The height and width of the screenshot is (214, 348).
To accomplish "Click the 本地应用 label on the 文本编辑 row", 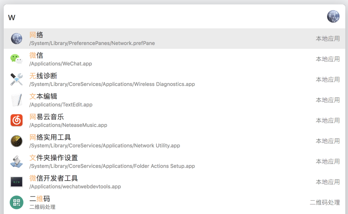I will 328,100.
